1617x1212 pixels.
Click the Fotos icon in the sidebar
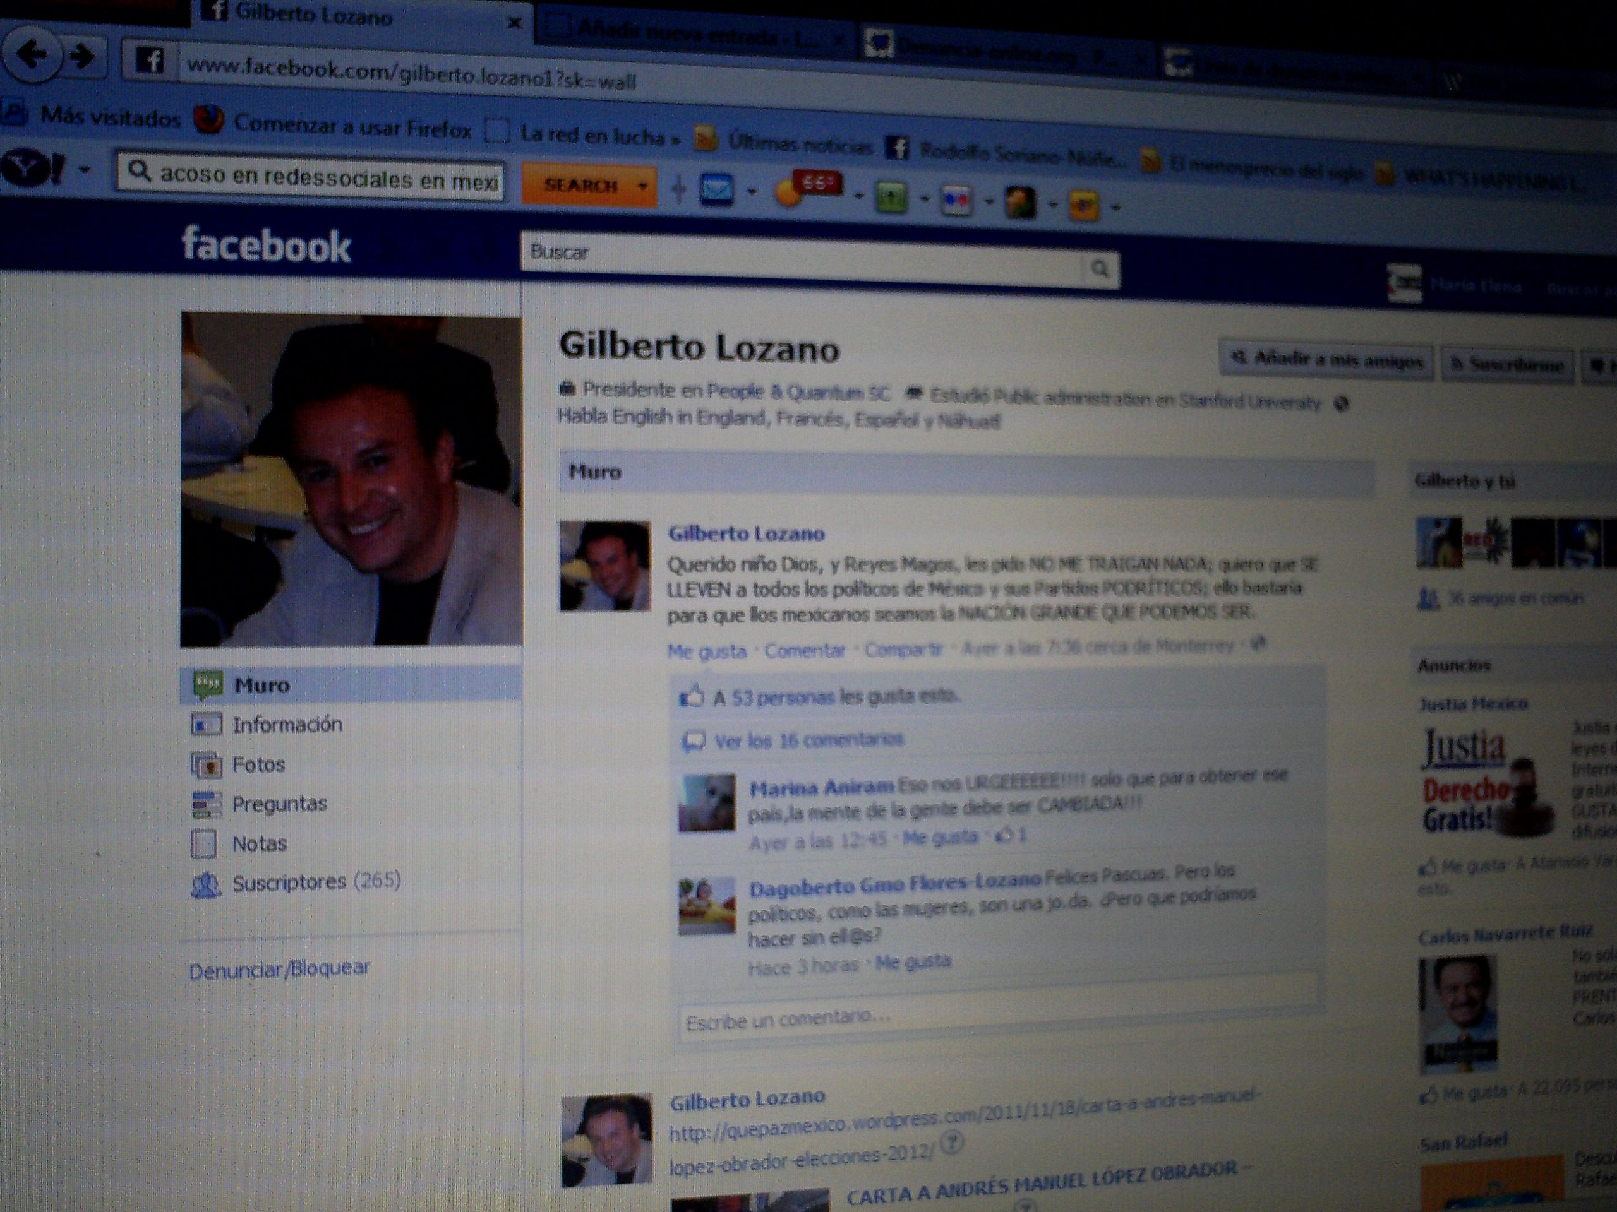click(206, 764)
